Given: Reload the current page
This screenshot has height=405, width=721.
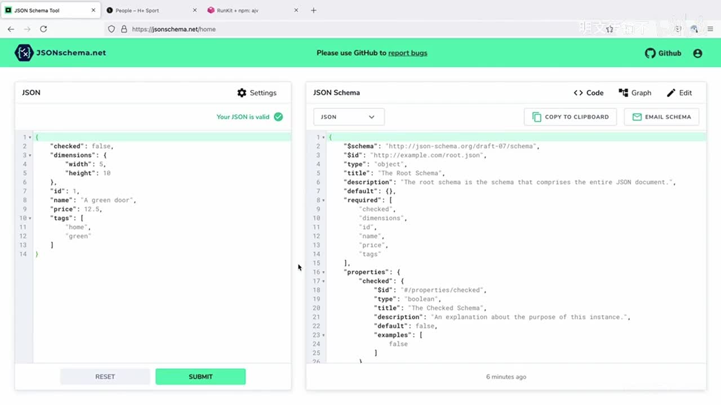Looking at the screenshot, I should click(x=43, y=29).
